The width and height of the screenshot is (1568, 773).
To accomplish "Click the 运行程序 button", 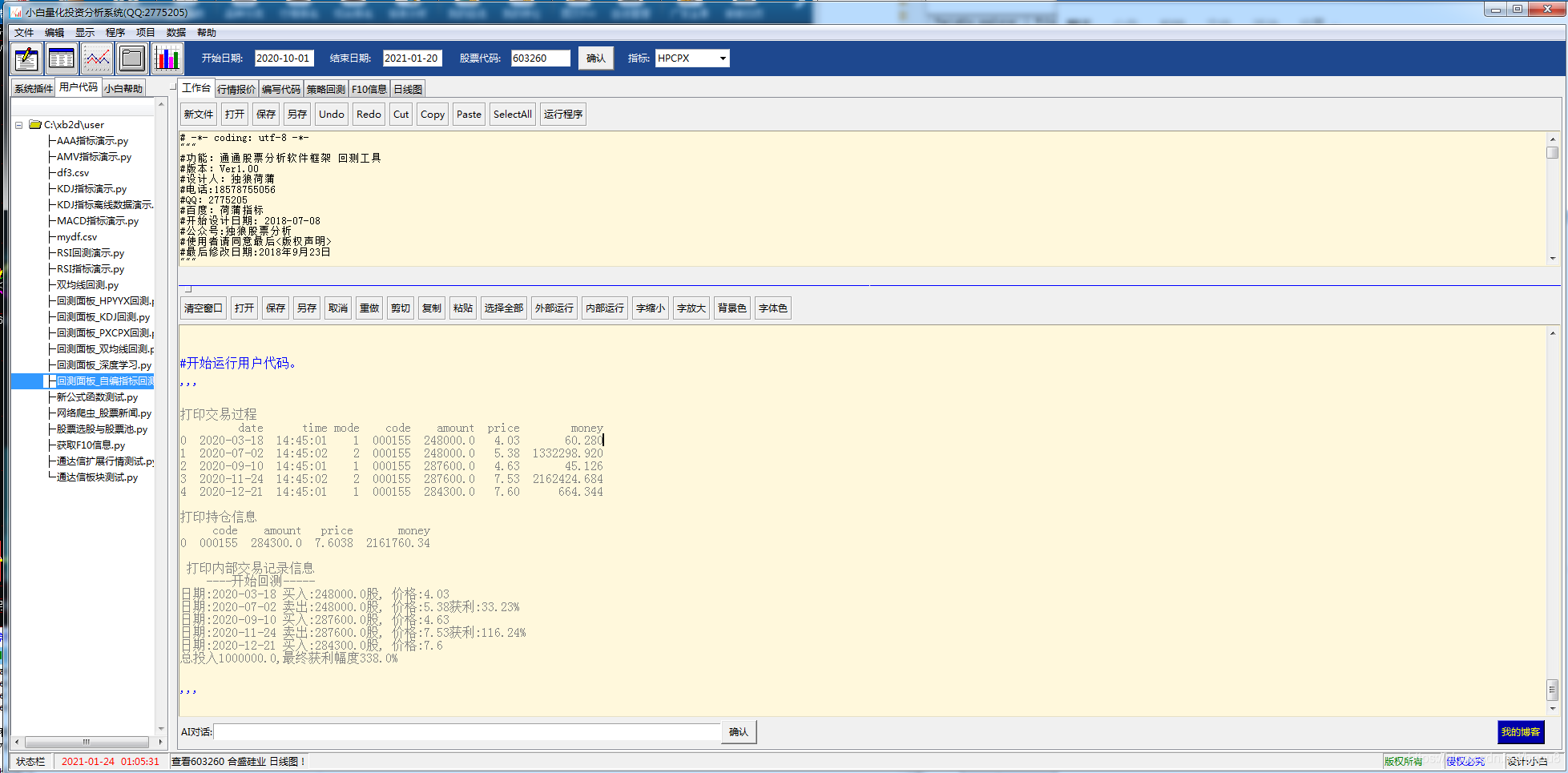I will coord(563,115).
